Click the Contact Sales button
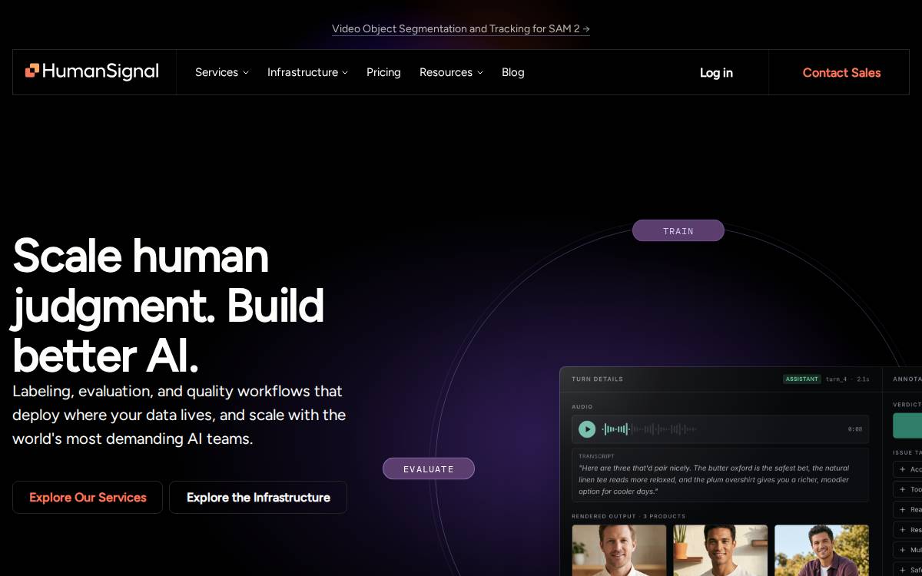Screen dimensions: 922x576 (x=841, y=72)
